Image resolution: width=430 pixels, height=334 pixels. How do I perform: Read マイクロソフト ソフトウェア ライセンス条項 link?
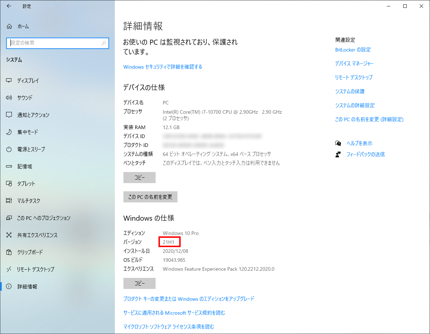tap(169, 326)
